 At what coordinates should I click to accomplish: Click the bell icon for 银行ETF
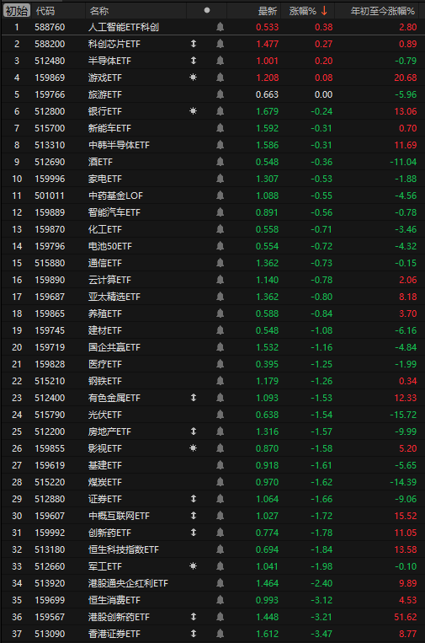point(220,111)
